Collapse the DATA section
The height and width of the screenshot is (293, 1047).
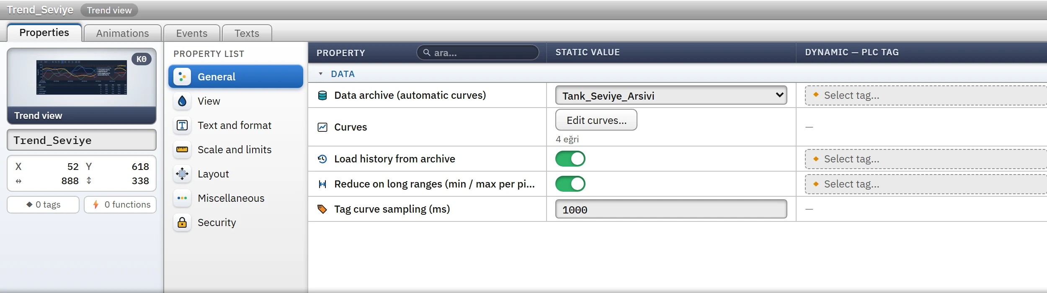[321, 74]
